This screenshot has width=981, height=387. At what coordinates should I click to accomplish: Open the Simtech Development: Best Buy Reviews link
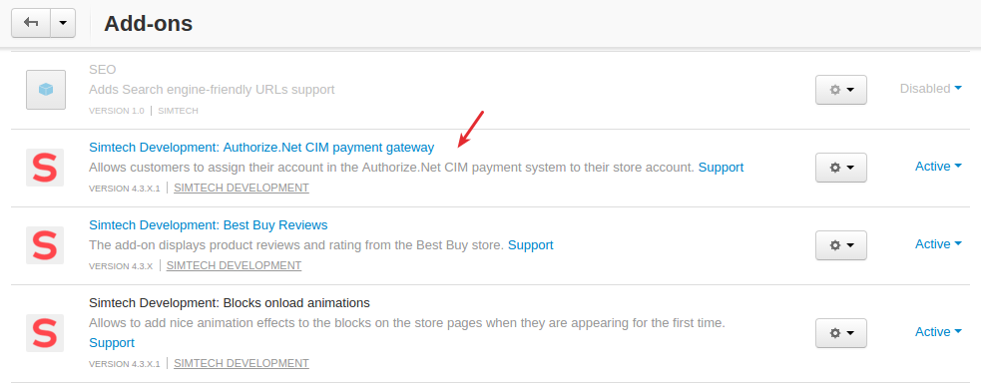point(209,225)
